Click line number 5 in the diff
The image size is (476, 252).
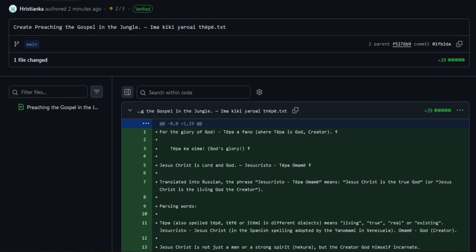pos(145,165)
